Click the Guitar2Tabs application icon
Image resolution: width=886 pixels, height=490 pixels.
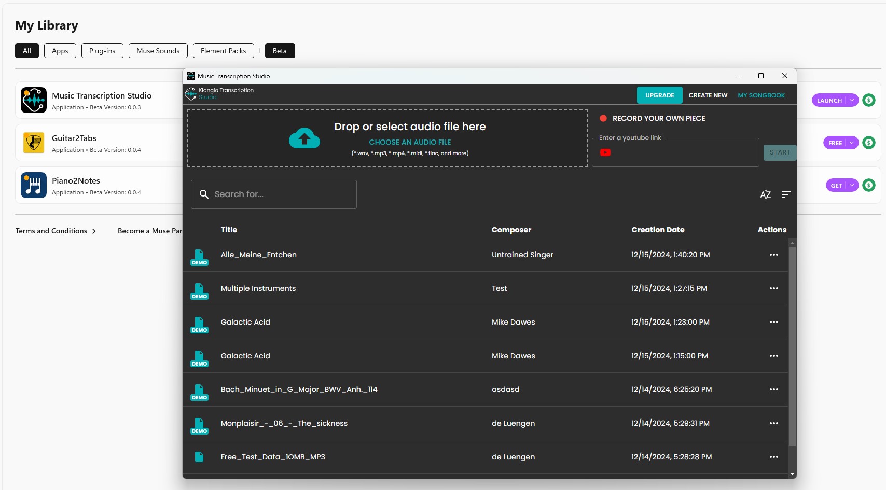(x=33, y=143)
